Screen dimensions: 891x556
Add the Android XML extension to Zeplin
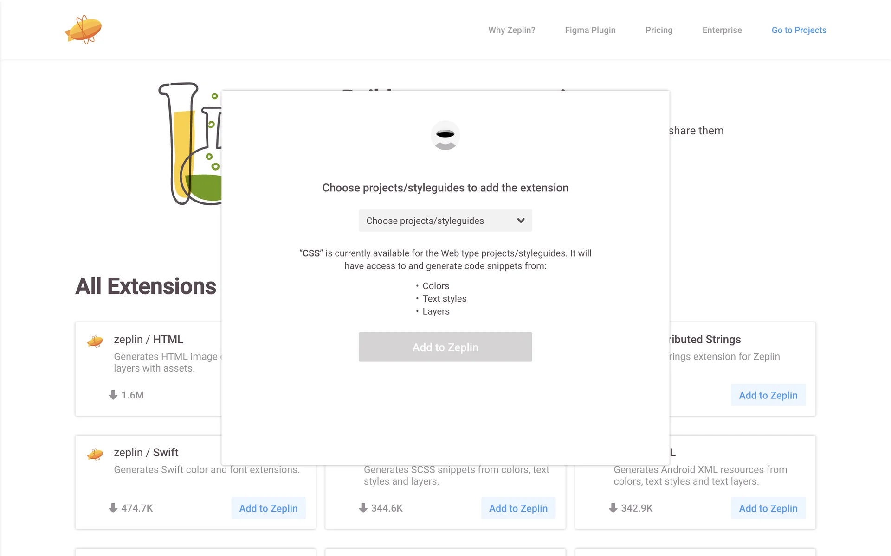point(768,508)
